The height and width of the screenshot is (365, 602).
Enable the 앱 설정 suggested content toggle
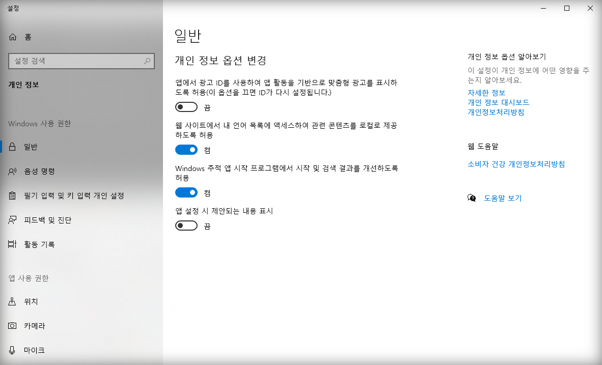pos(186,226)
